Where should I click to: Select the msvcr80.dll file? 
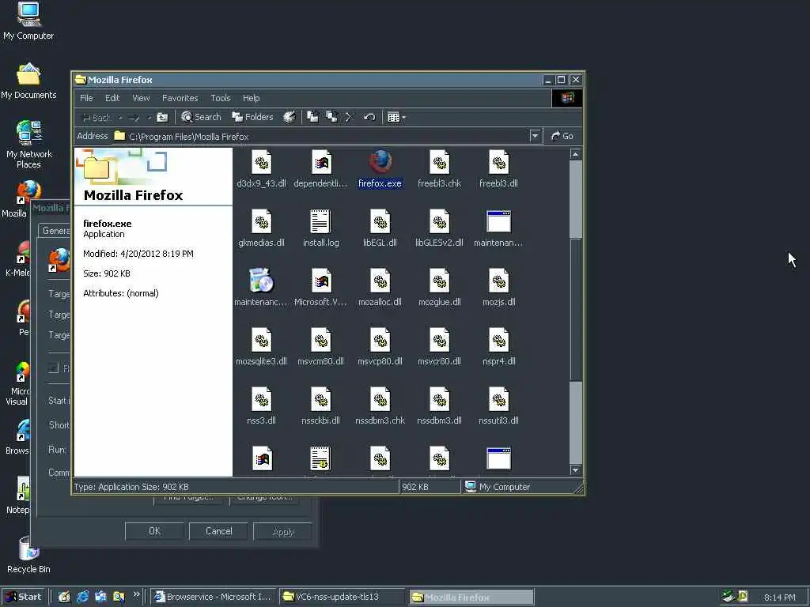tap(439, 348)
